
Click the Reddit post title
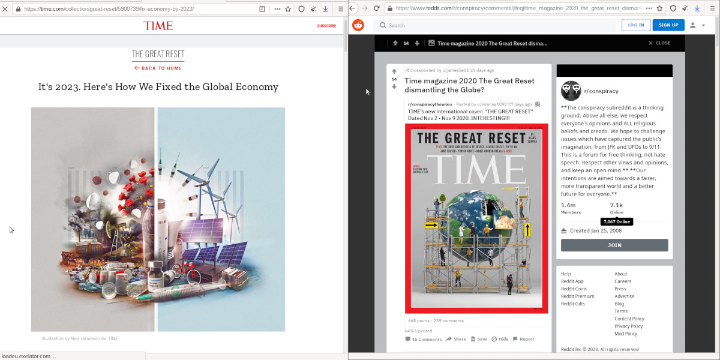[x=469, y=85]
